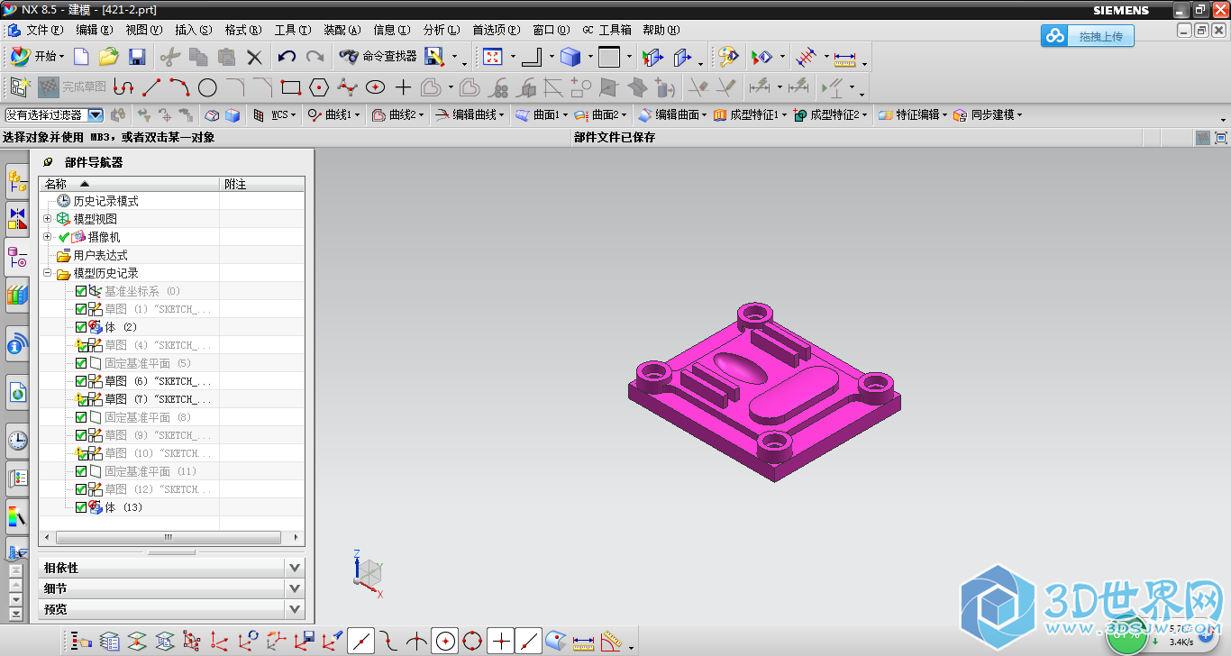Click the Measure Distance ruler icon
The width and height of the screenshot is (1231, 656).
tap(844, 57)
